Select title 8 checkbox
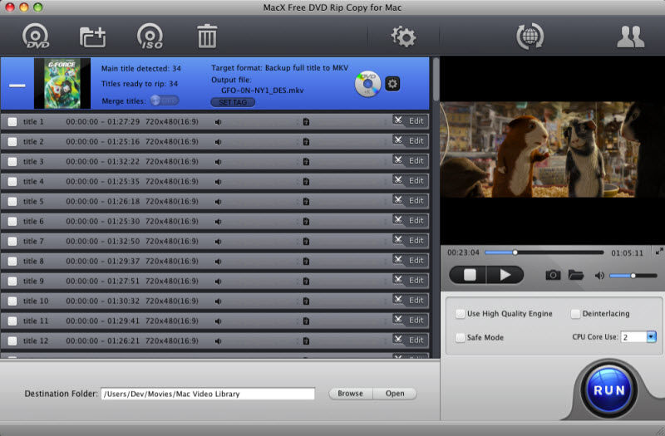 [12, 262]
